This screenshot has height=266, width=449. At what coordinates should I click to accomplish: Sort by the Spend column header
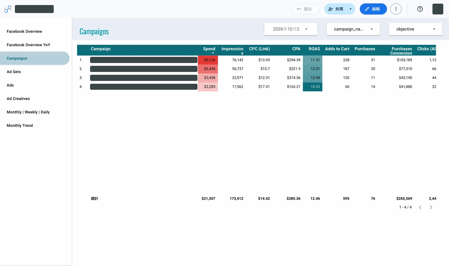pos(209,49)
